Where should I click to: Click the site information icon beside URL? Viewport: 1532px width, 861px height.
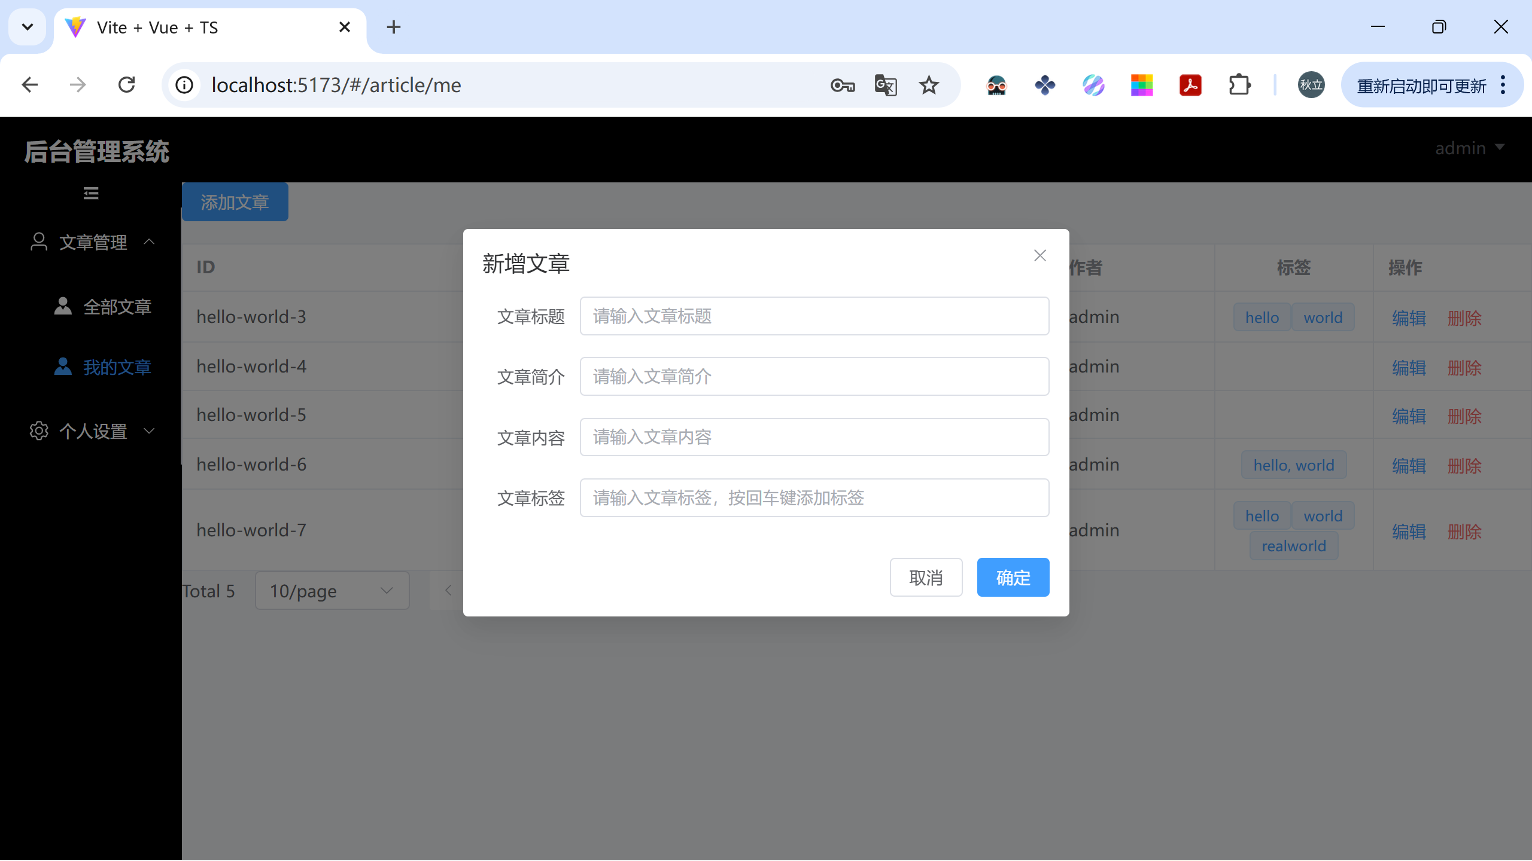184,85
